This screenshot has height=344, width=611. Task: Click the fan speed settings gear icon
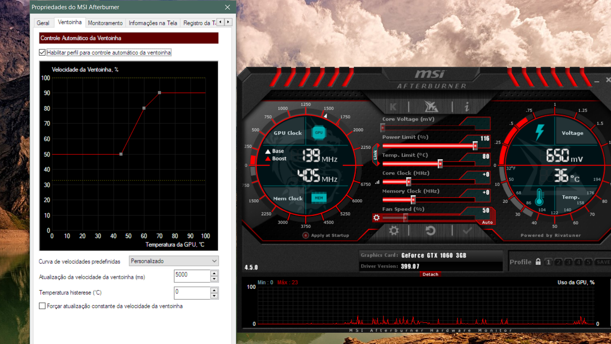[x=376, y=218]
